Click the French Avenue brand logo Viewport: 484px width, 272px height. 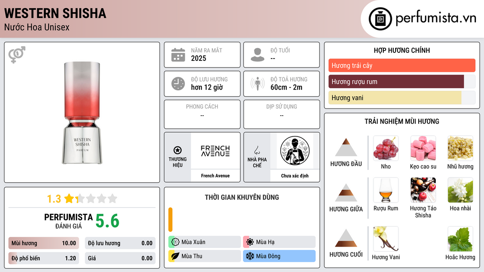(x=216, y=151)
